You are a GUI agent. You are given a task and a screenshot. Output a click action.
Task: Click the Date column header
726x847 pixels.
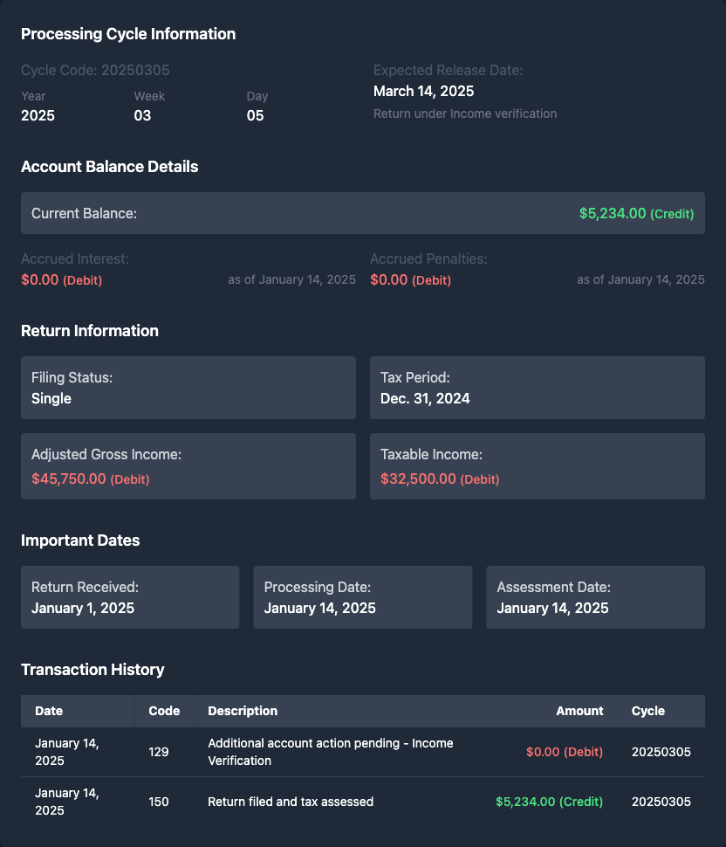(x=49, y=711)
